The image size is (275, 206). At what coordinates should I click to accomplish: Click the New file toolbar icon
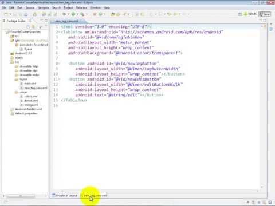[x=6, y=14]
